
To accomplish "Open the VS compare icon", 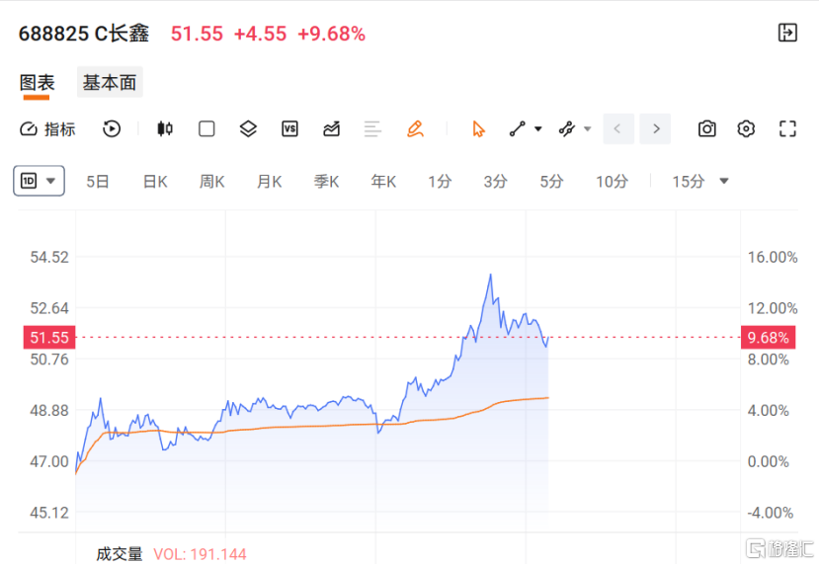I will click(x=289, y=128).
